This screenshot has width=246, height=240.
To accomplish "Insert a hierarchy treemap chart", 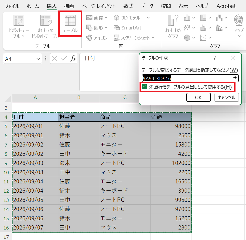I will tap(203, 18).
